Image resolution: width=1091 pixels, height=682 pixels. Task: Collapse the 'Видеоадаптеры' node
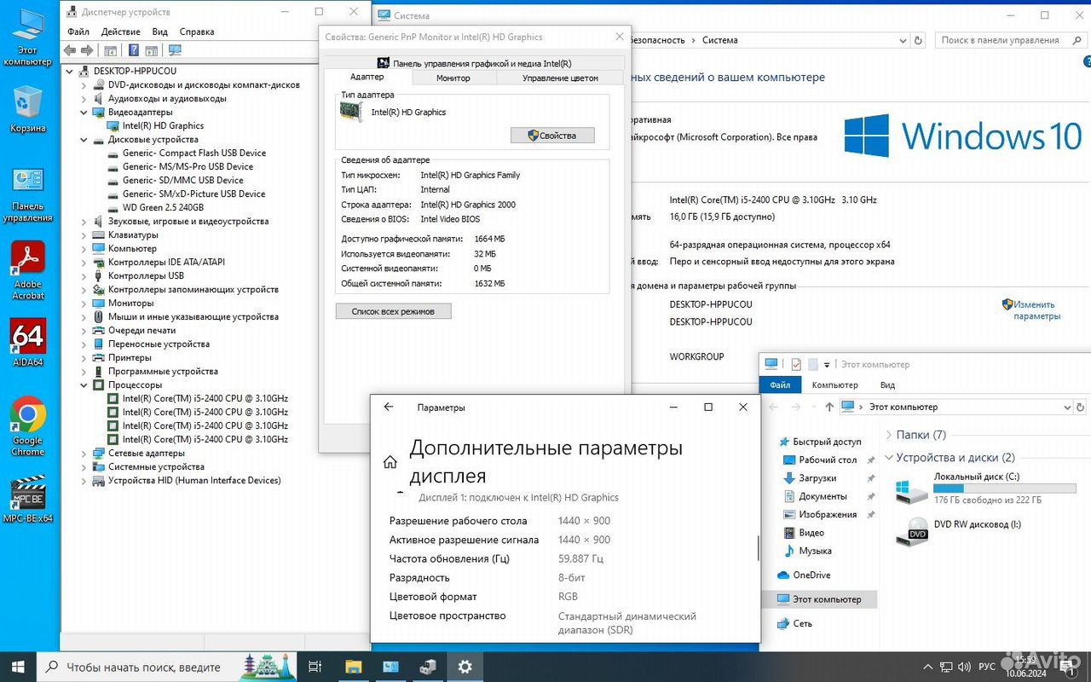click(x=84, y=112)
